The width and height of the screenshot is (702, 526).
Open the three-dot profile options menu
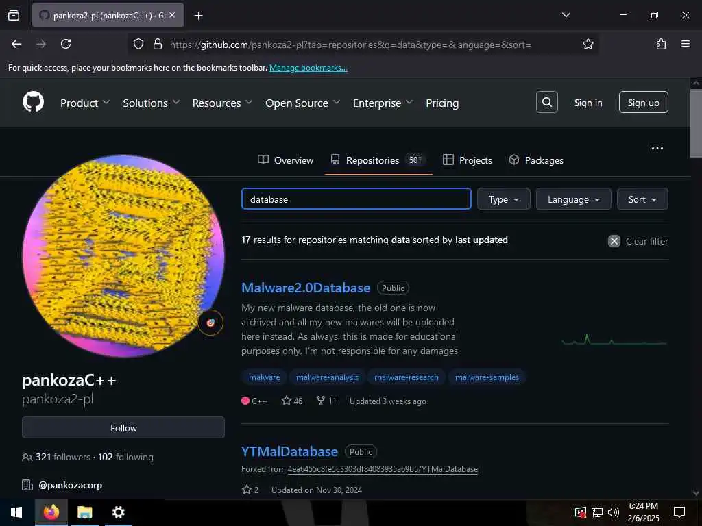coord(657,149)
